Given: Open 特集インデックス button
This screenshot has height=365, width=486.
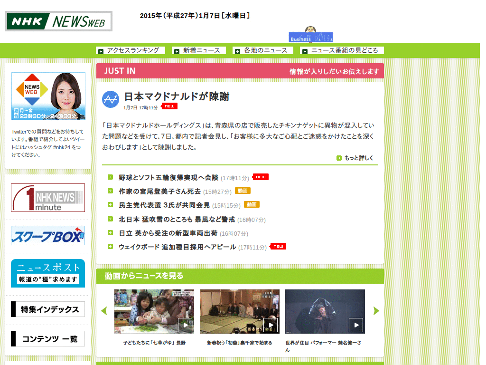Looking at the screenshot, I should [x=48, y=309].
